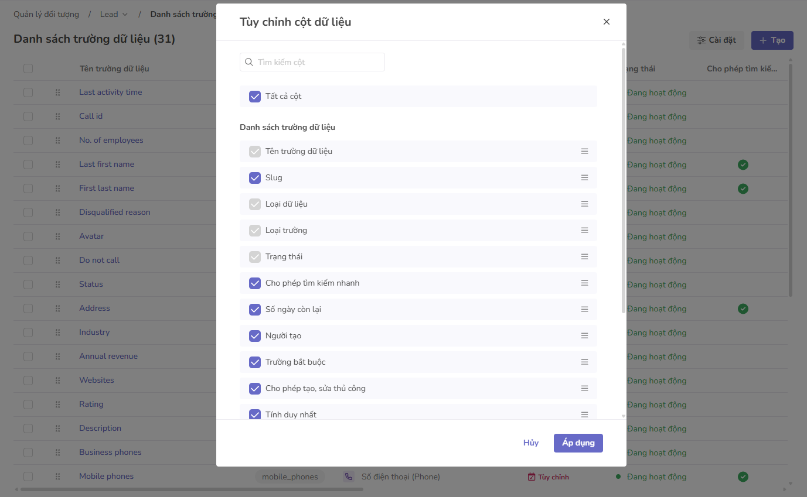The height and width of the screenshot is (497, 807).
Task: Click the drag handle beside the "Mobile phones" row
Action: pos(57,476)
